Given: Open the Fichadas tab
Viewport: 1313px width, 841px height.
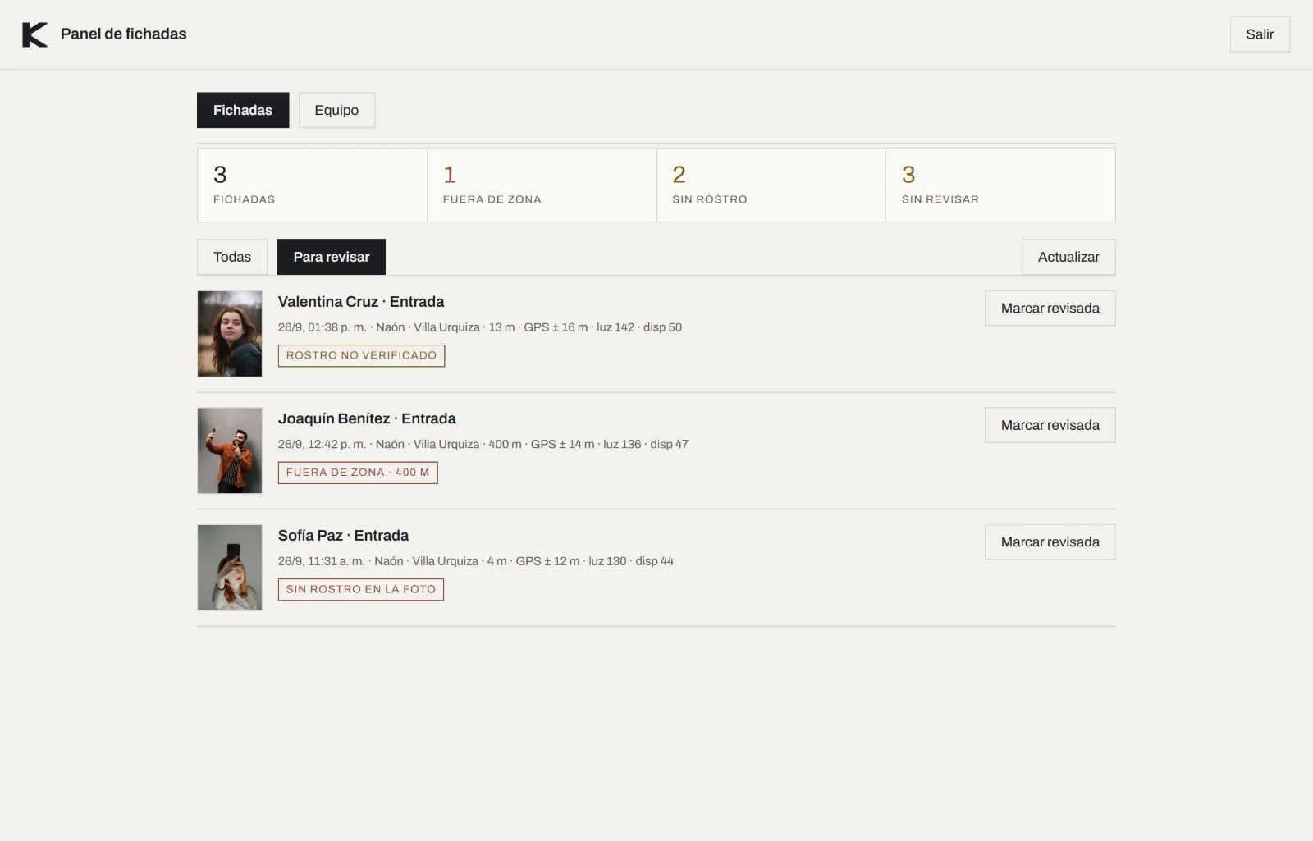Looking at the screenshot, I should pyautogui.click(x=243, y=110).
